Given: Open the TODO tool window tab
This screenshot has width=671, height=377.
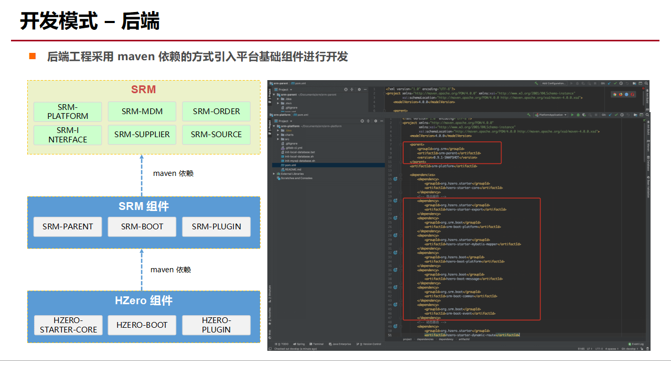Looking at the screenshot, I should (x=281, y=344).
